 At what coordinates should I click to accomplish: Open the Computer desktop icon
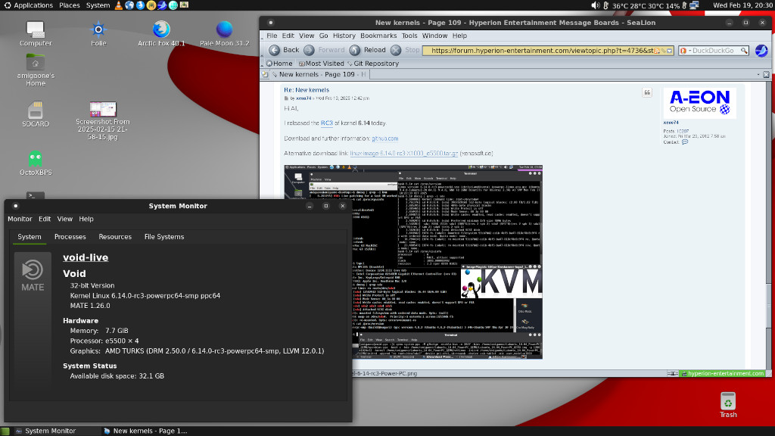36,33
